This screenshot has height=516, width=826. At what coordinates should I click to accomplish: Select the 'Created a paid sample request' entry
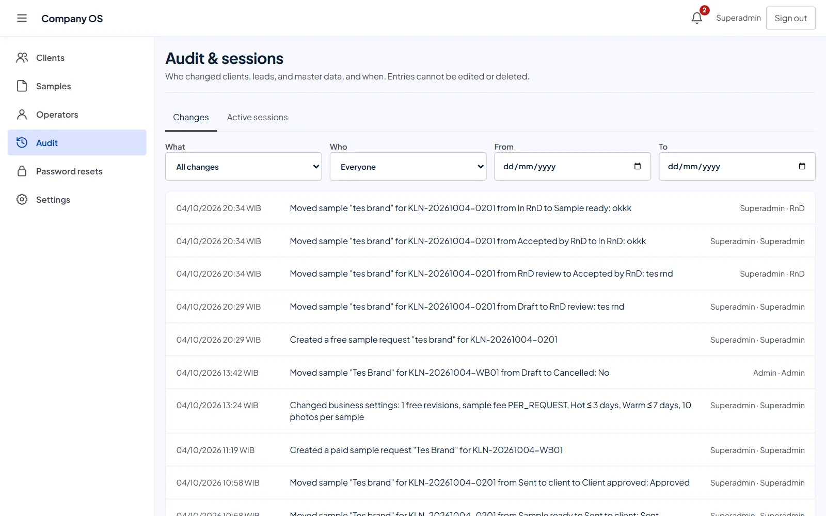(x=490, y=450)
